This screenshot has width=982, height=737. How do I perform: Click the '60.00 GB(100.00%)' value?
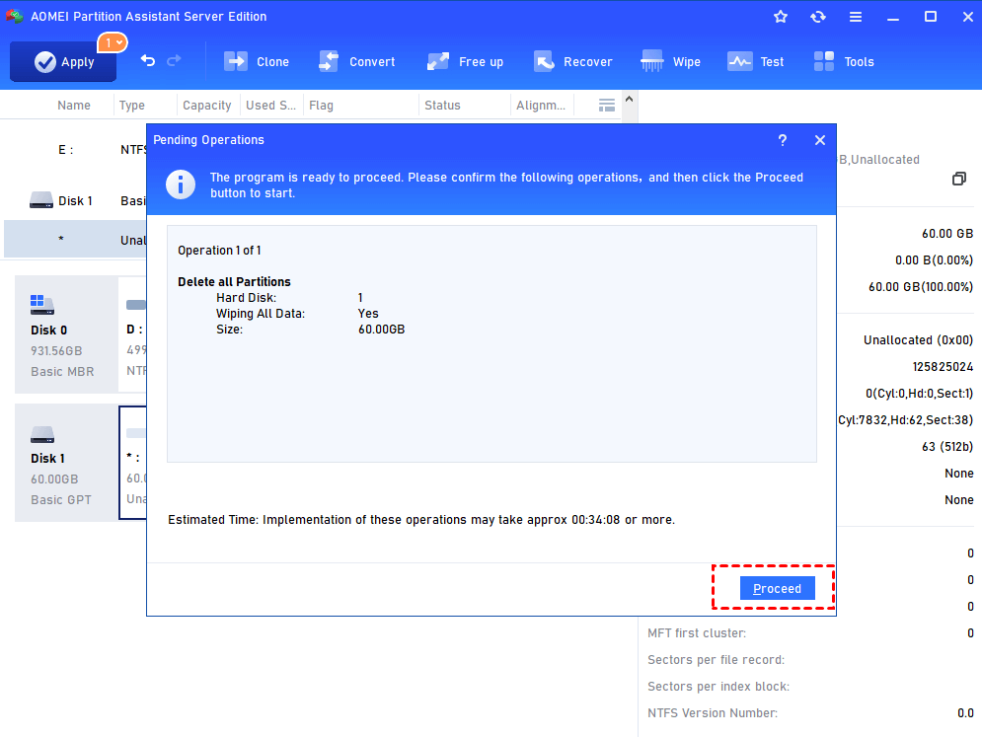tap(921, 287)
